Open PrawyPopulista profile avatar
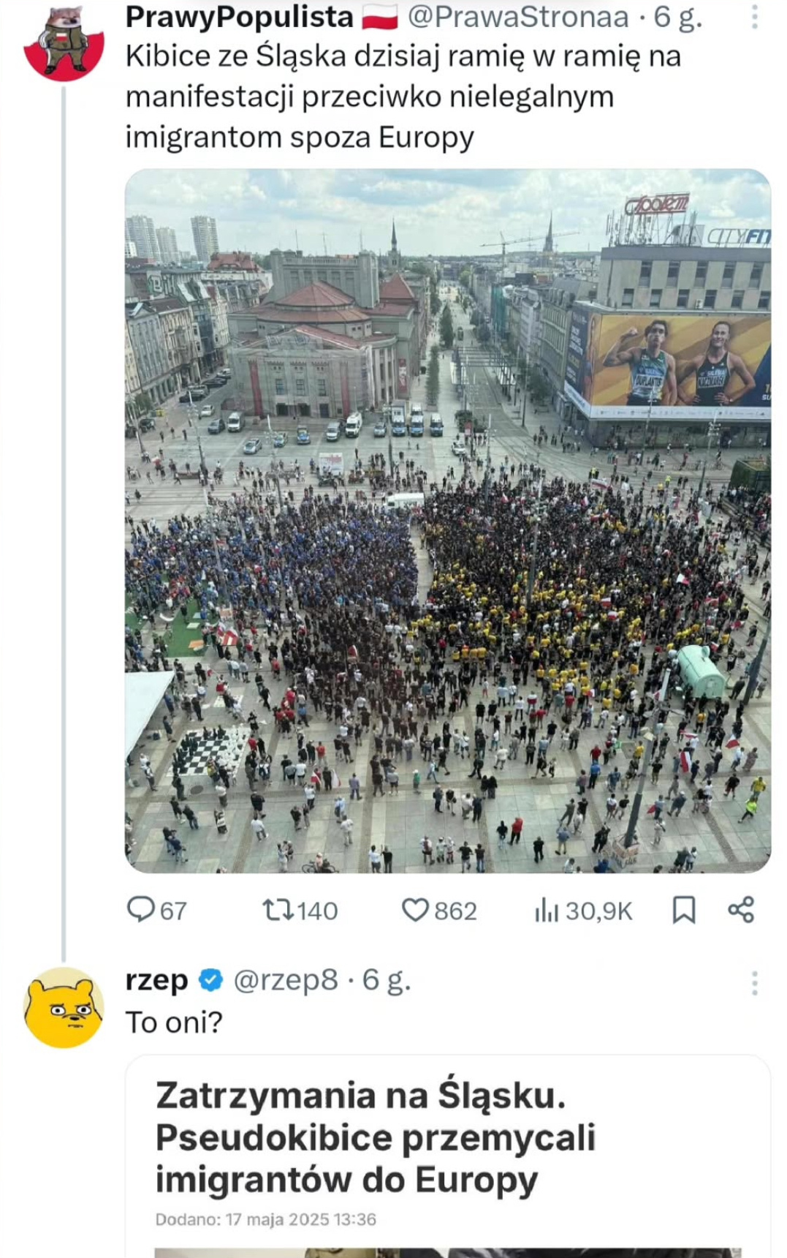787x1258 pixels. (64, 44)
